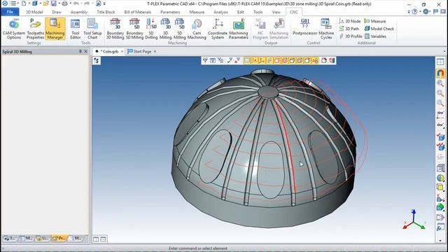Switch to the Assembly ribbon tab
448x252 pixels.
point(79,12)
